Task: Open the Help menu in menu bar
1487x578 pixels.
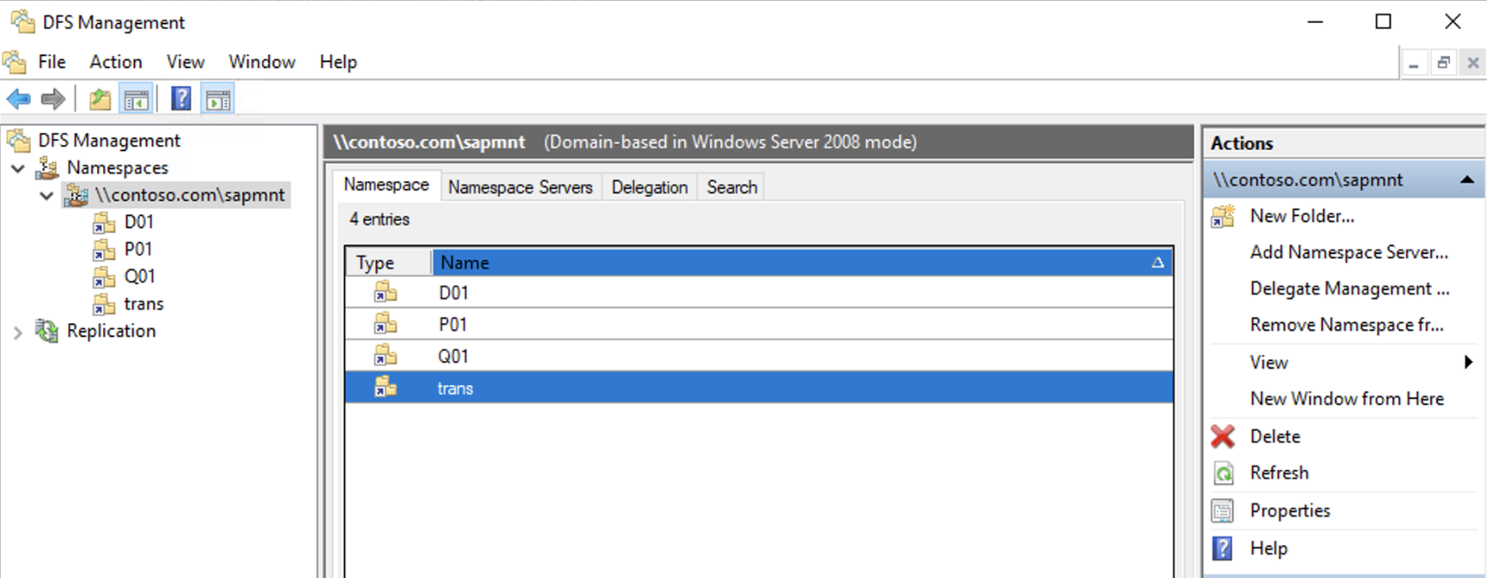Action: pos(338,62)
